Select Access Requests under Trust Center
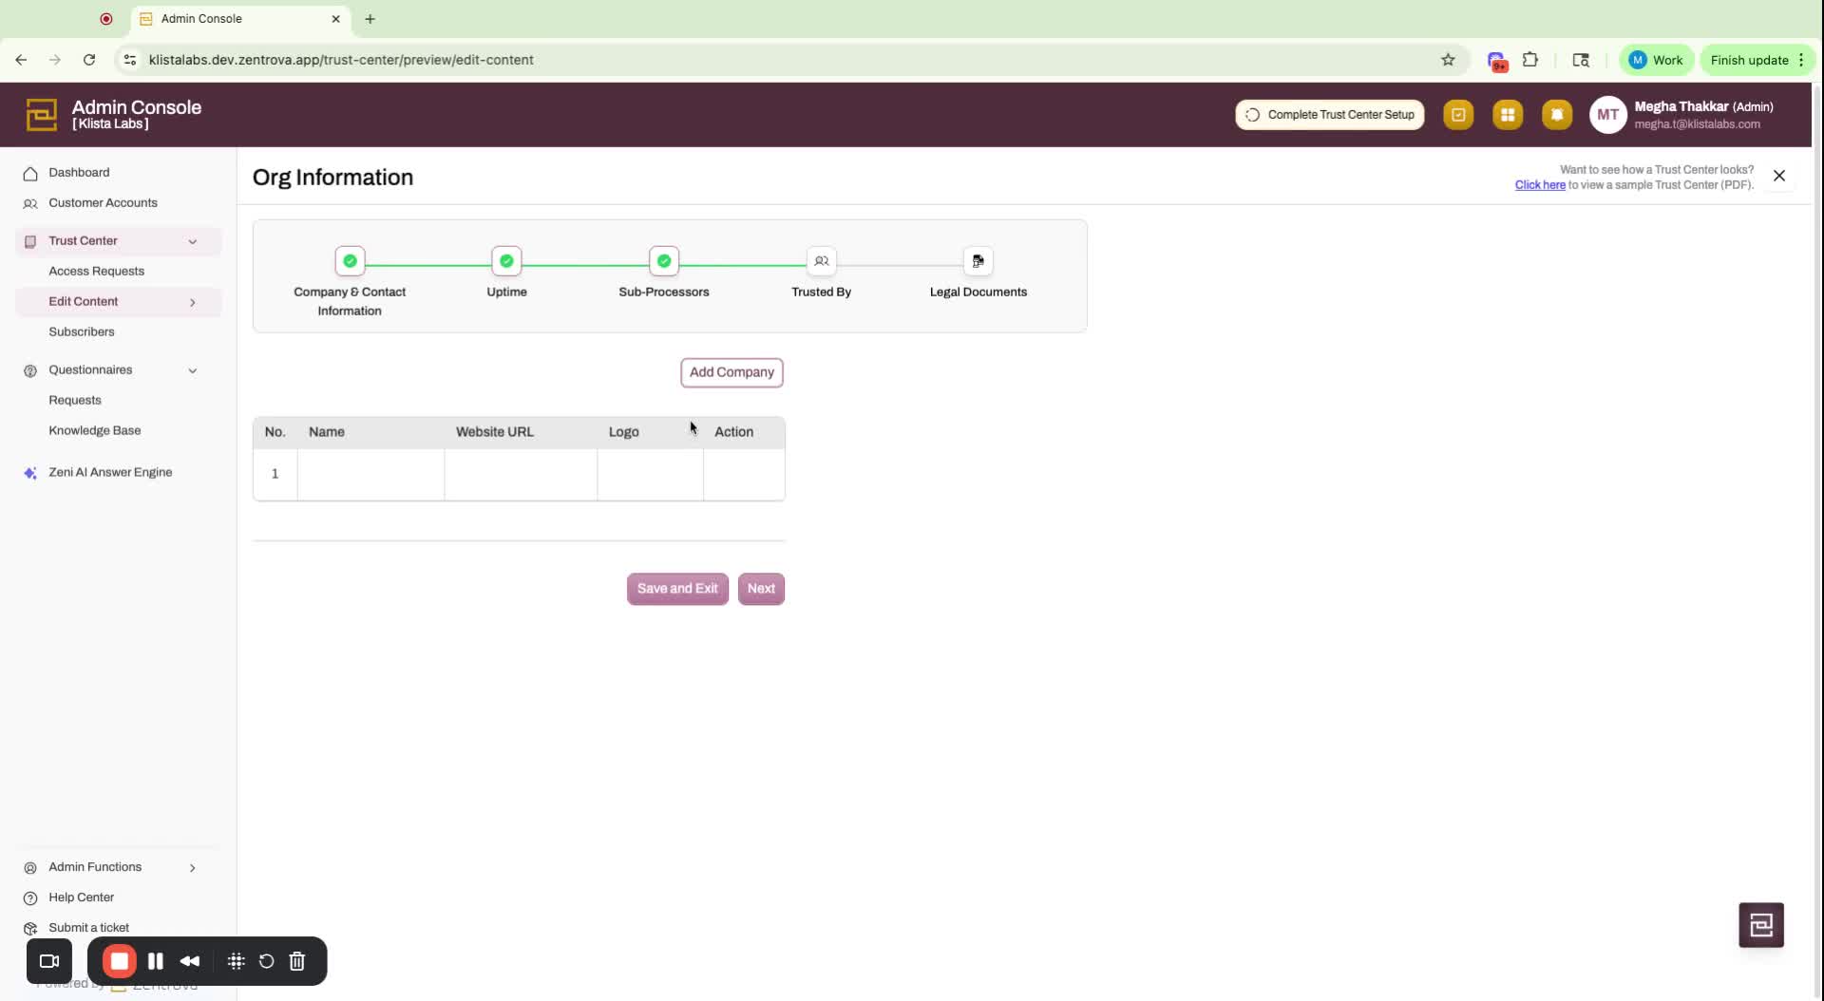This screenshot has width=1824, height=1001. 96,272
